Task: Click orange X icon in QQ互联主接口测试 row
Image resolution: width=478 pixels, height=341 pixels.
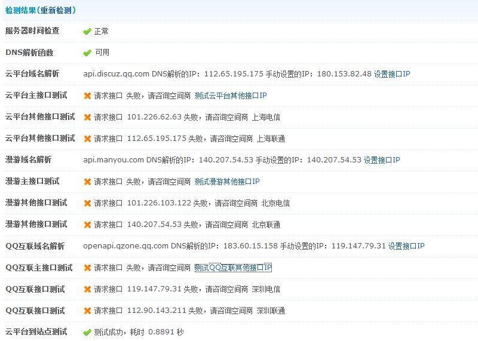Action: pos(87,268)
